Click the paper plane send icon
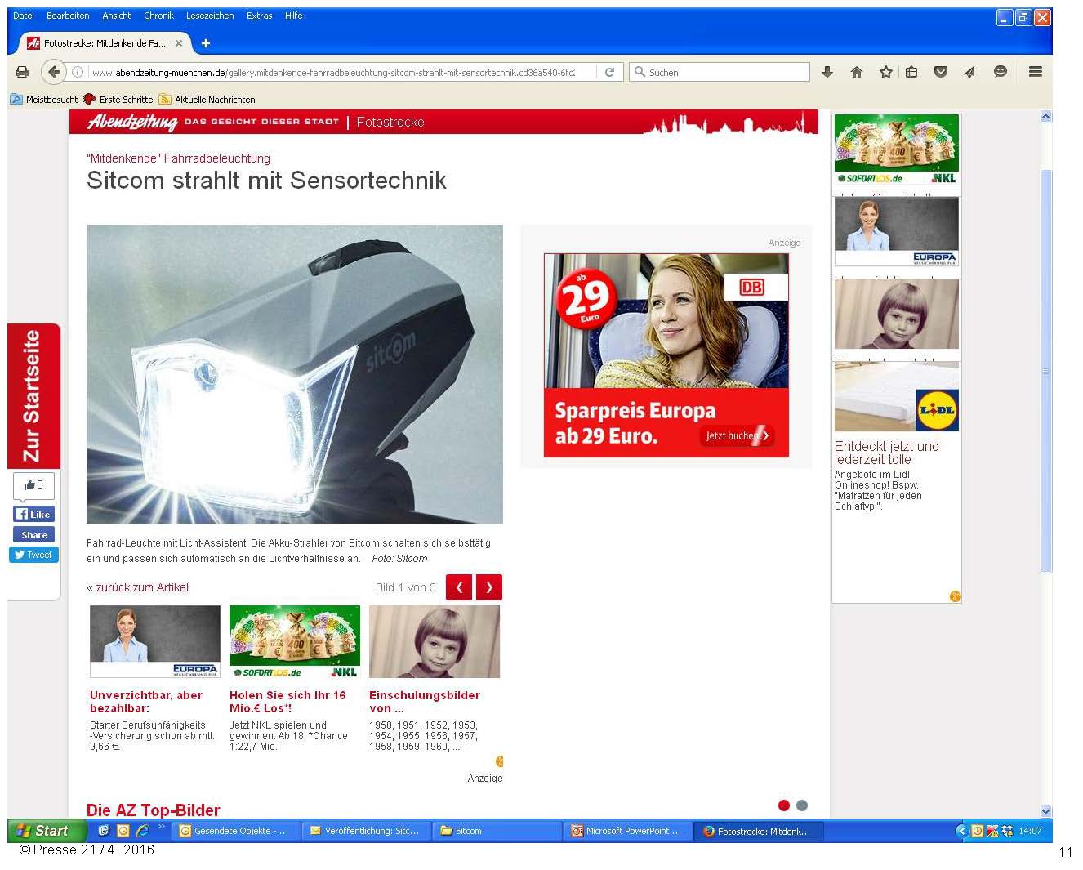 coord(969,72)
